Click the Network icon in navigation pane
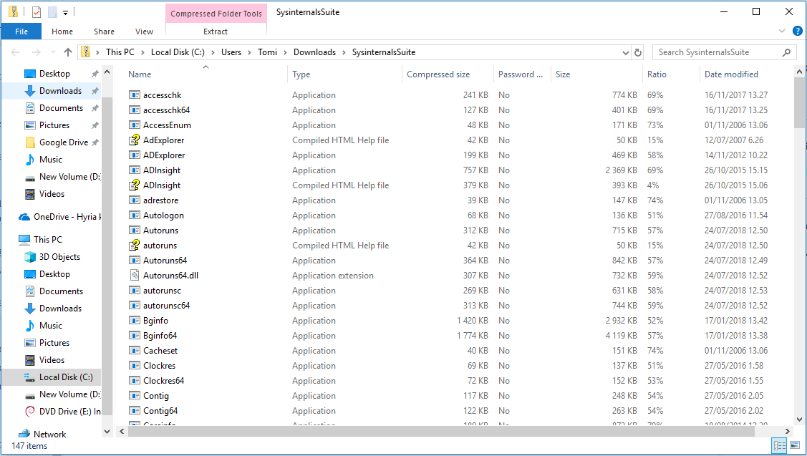 [x=24, y=435]
